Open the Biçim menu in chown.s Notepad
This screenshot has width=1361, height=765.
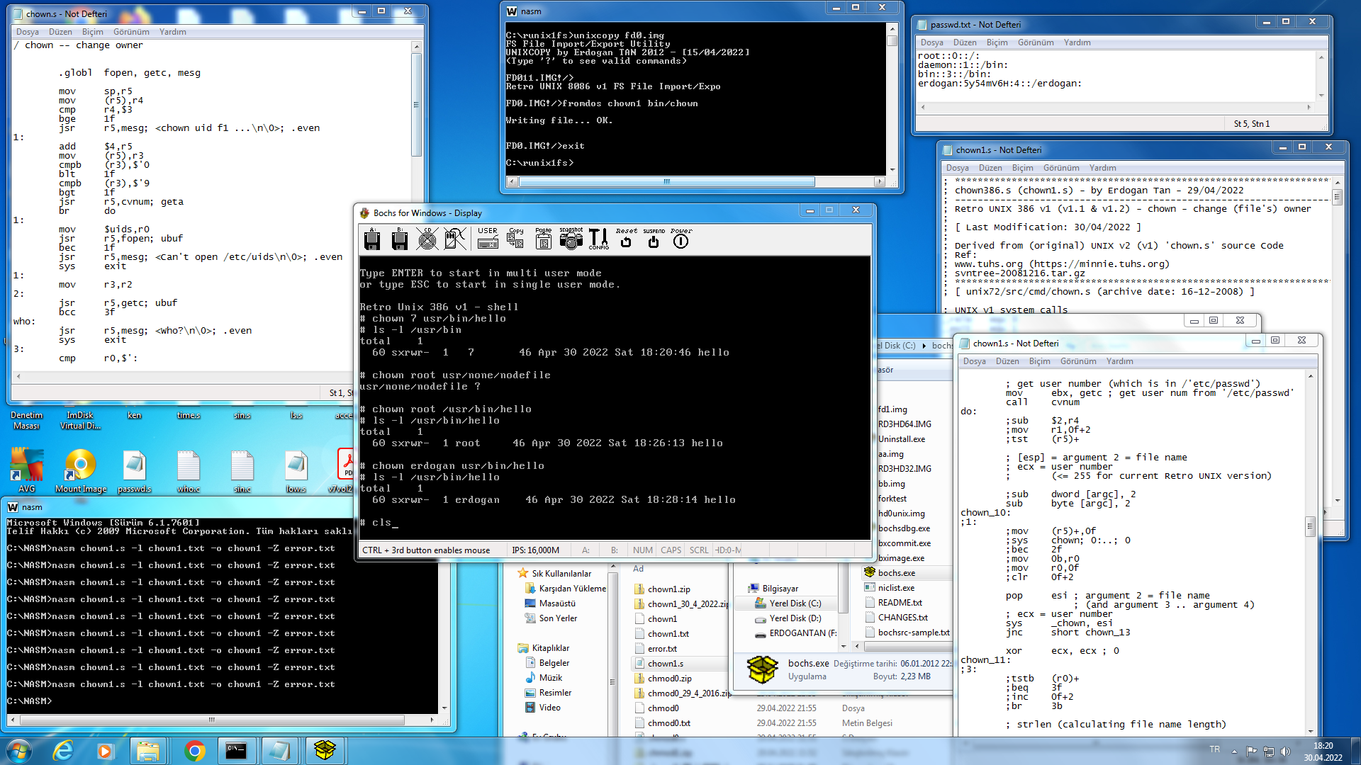click(x=93, y=32)
